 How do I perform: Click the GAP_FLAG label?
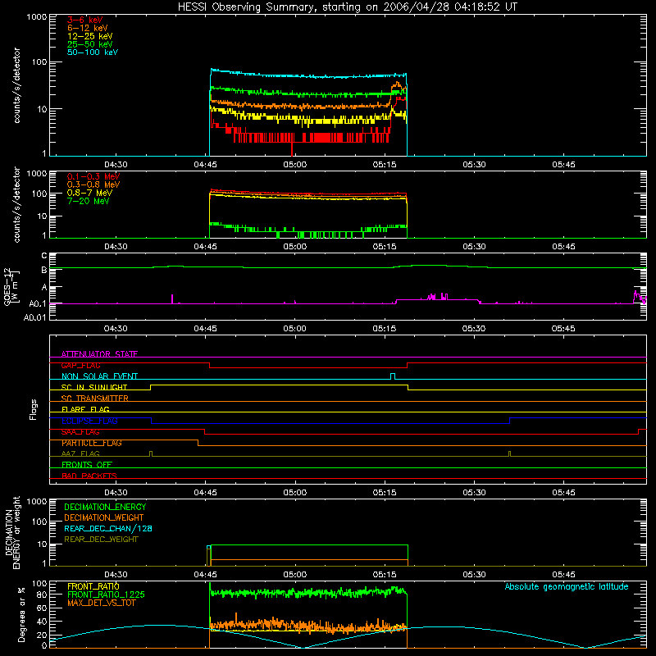[80, 365]
